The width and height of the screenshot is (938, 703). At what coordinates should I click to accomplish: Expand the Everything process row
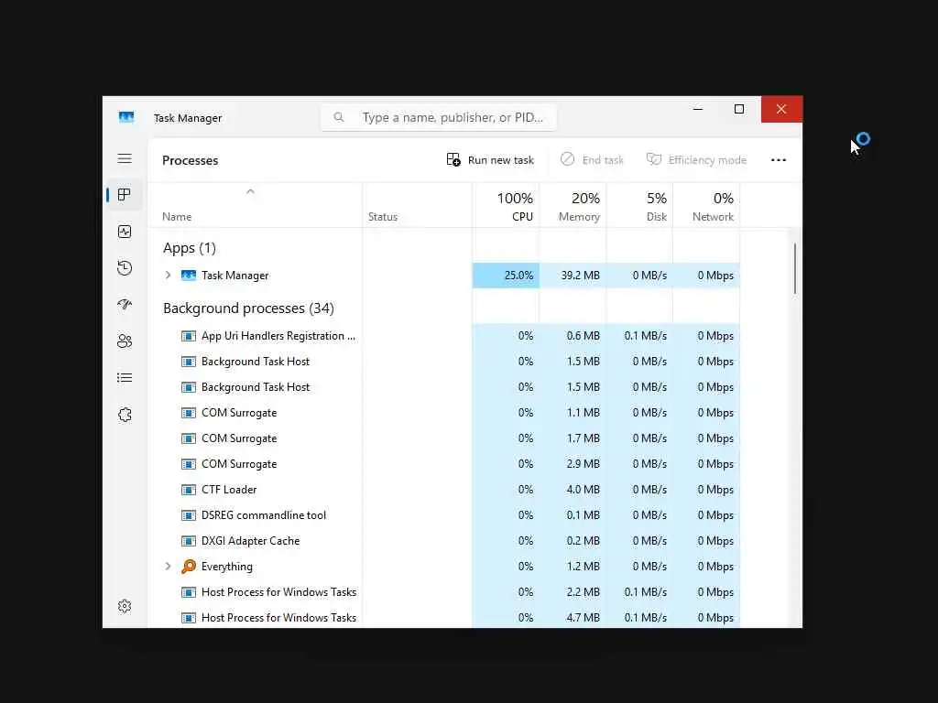click(169, 566)
